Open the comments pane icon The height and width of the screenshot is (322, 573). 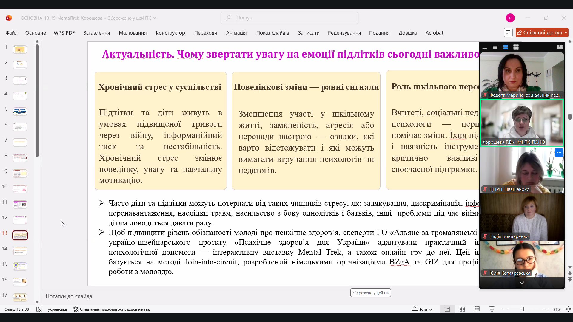(x=508, y=32)
